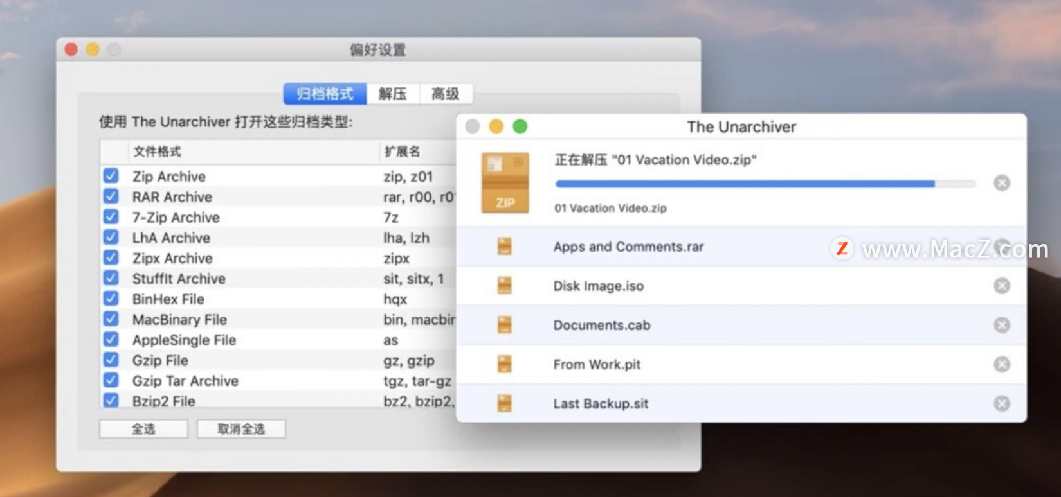Click the '01 Vacation Video.zip' caption under progress bar
Image resolution: width=1061 pixels, height=497 pixels.
pos(610,208)
